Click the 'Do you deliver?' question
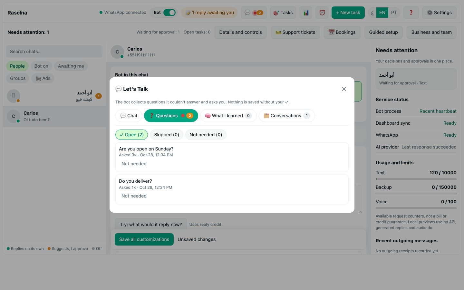 pyautogui.click(x=135, y=181)
